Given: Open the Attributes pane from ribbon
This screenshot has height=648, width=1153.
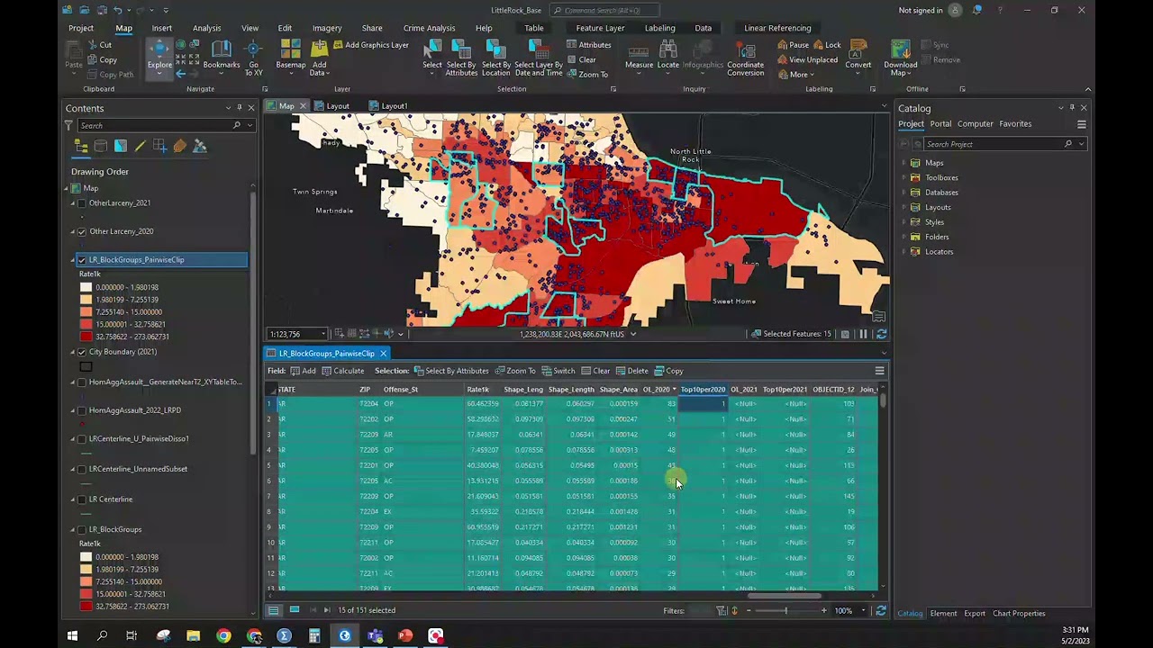Looking at the screenshot, I should (588, 45).
